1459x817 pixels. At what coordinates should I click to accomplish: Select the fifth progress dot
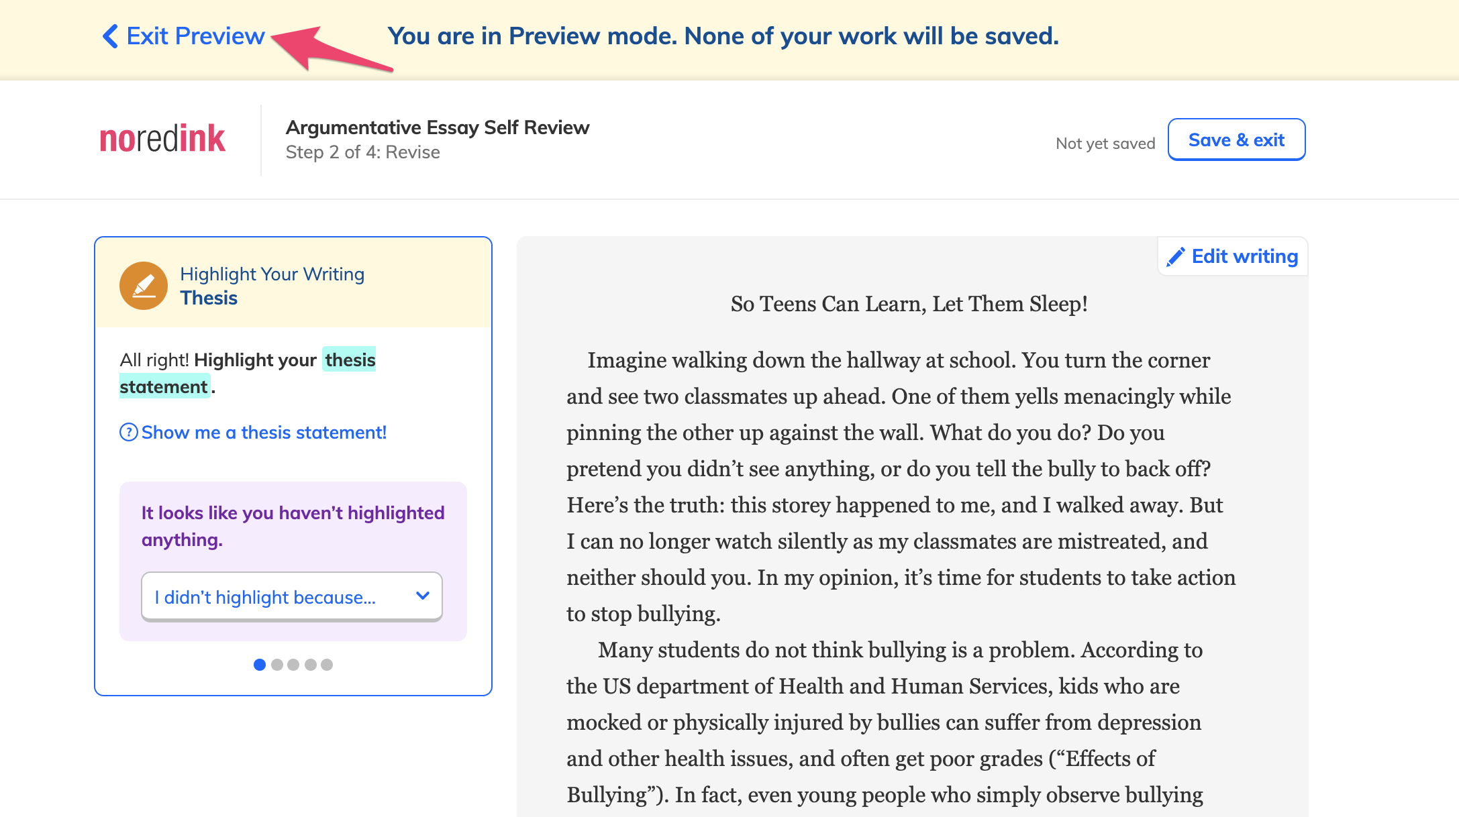327,665
